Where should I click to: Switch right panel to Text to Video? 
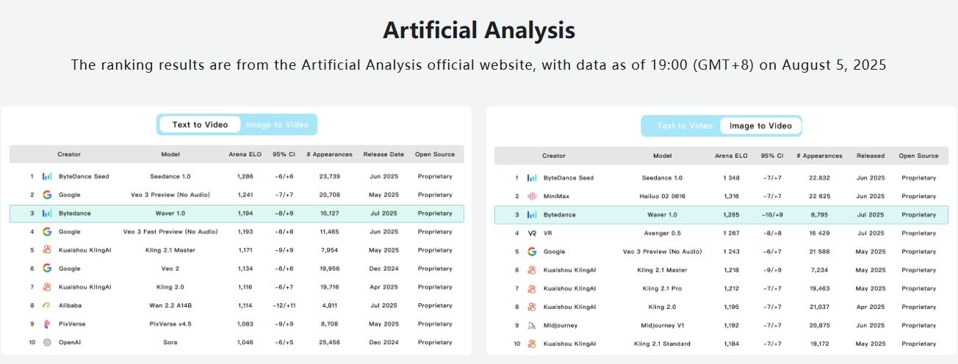[685, 126]
